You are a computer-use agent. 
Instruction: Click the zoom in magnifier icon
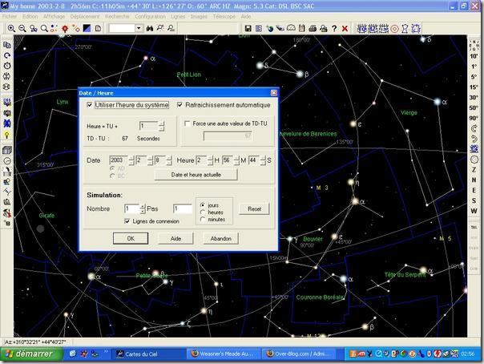pyautogui.click(x=11, y=28)
